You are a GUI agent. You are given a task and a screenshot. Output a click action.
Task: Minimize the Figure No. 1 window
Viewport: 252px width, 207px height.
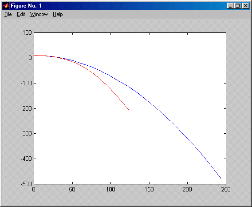[230, 6]
